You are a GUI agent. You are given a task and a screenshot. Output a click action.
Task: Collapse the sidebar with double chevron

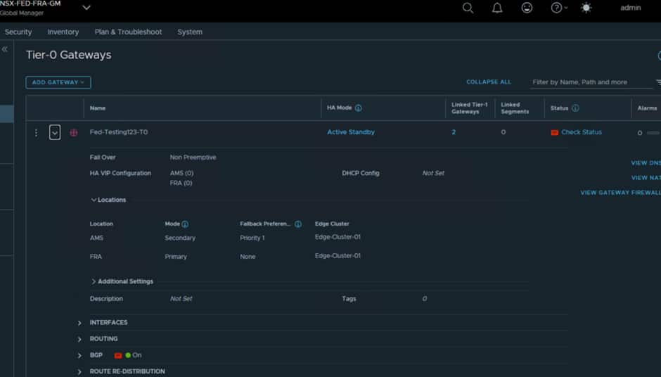[x=5, y=49]
